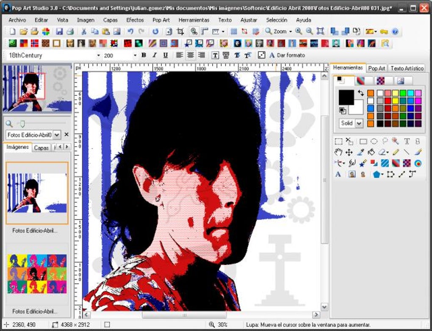
Task: Select the Text tool letter A
Action: [338, 174]
